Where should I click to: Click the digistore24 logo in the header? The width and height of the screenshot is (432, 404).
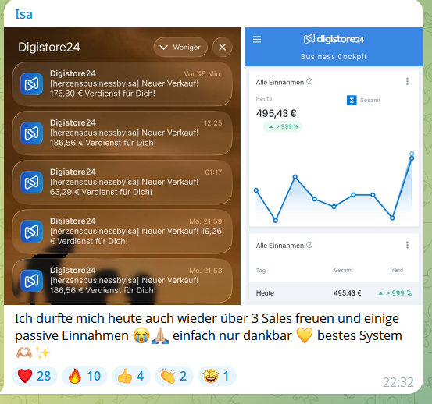(x=334, y=39)
